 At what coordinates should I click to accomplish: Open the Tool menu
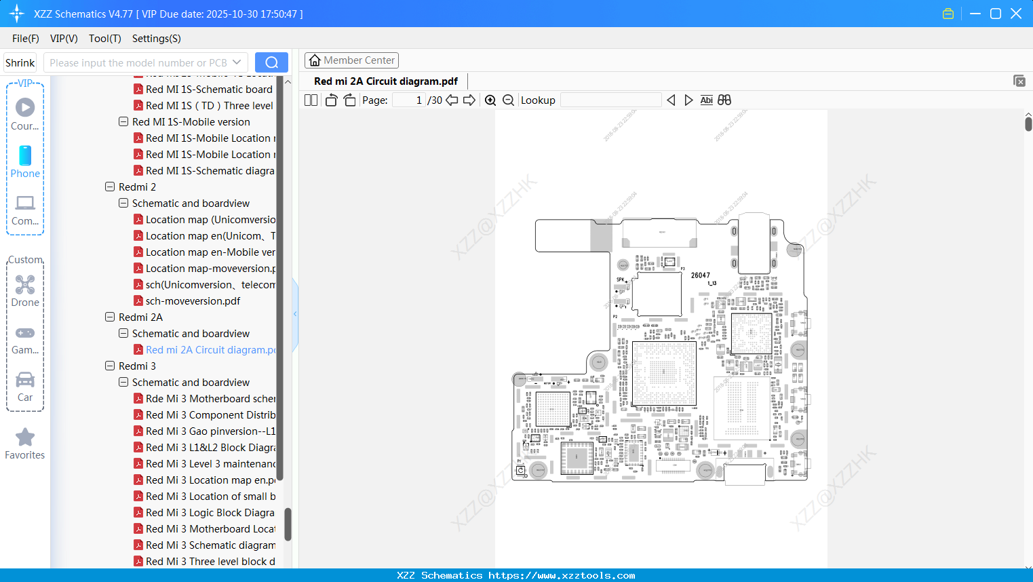coord(104,39)
